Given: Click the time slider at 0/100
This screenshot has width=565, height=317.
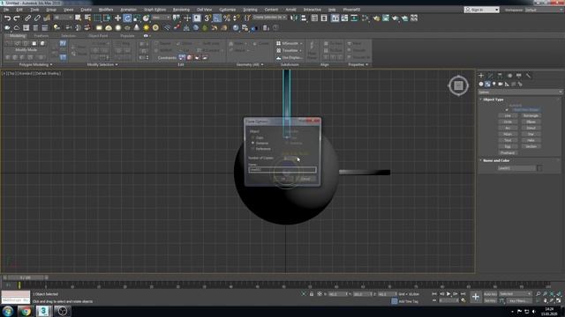Looking at the screenshot, I should click(26, 277).
